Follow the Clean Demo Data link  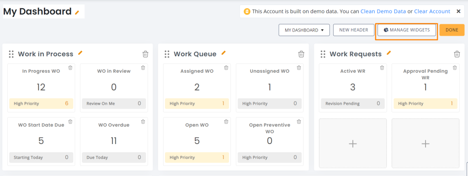pos(383,11)
